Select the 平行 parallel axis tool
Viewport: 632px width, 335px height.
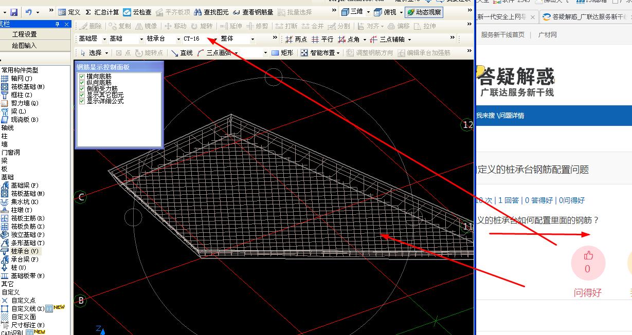(x=322, y=39)
